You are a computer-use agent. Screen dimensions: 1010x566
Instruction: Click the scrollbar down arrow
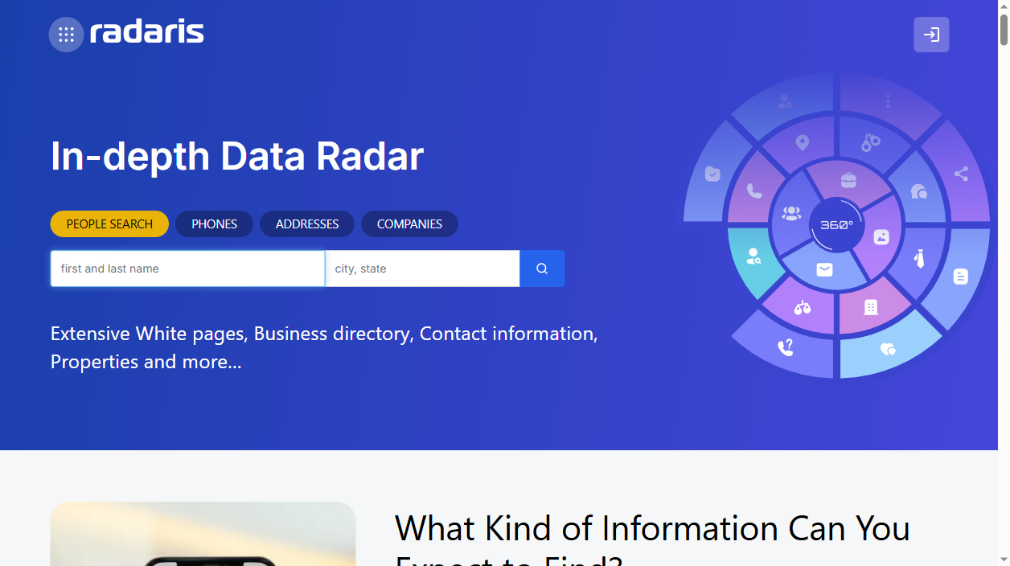pos(1004,560)
